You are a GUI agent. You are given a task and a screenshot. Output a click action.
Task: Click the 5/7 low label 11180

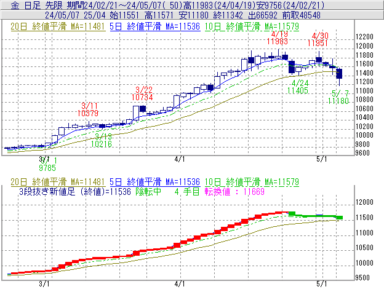coord(340,101)
